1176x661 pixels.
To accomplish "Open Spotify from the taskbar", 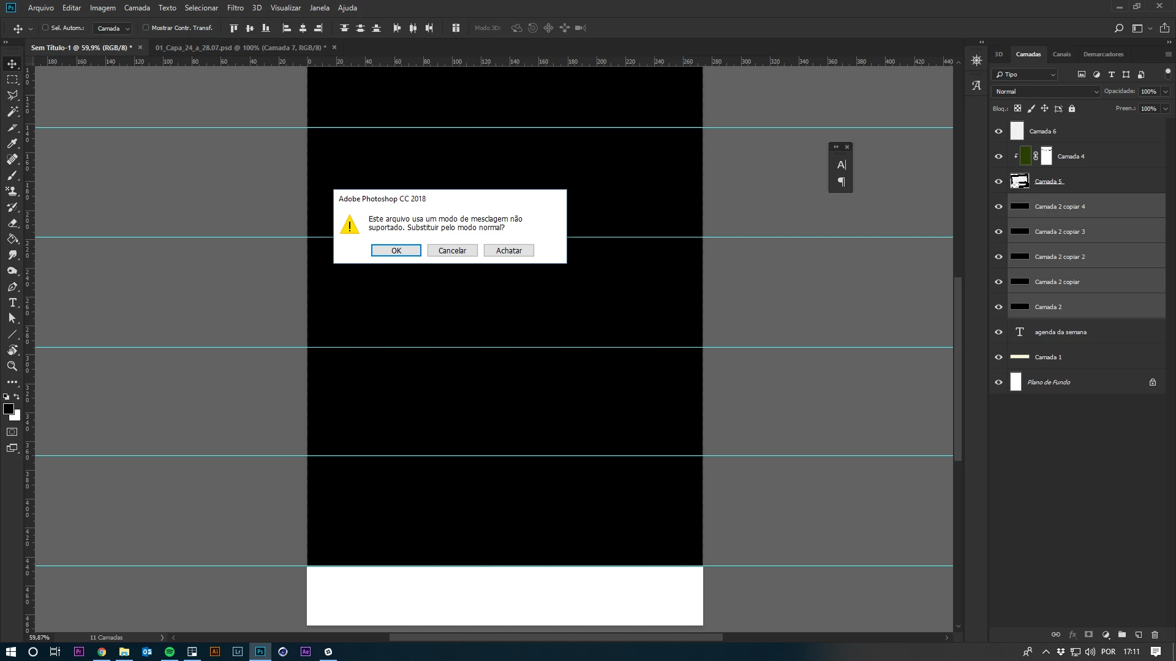I will pos(169,652).
